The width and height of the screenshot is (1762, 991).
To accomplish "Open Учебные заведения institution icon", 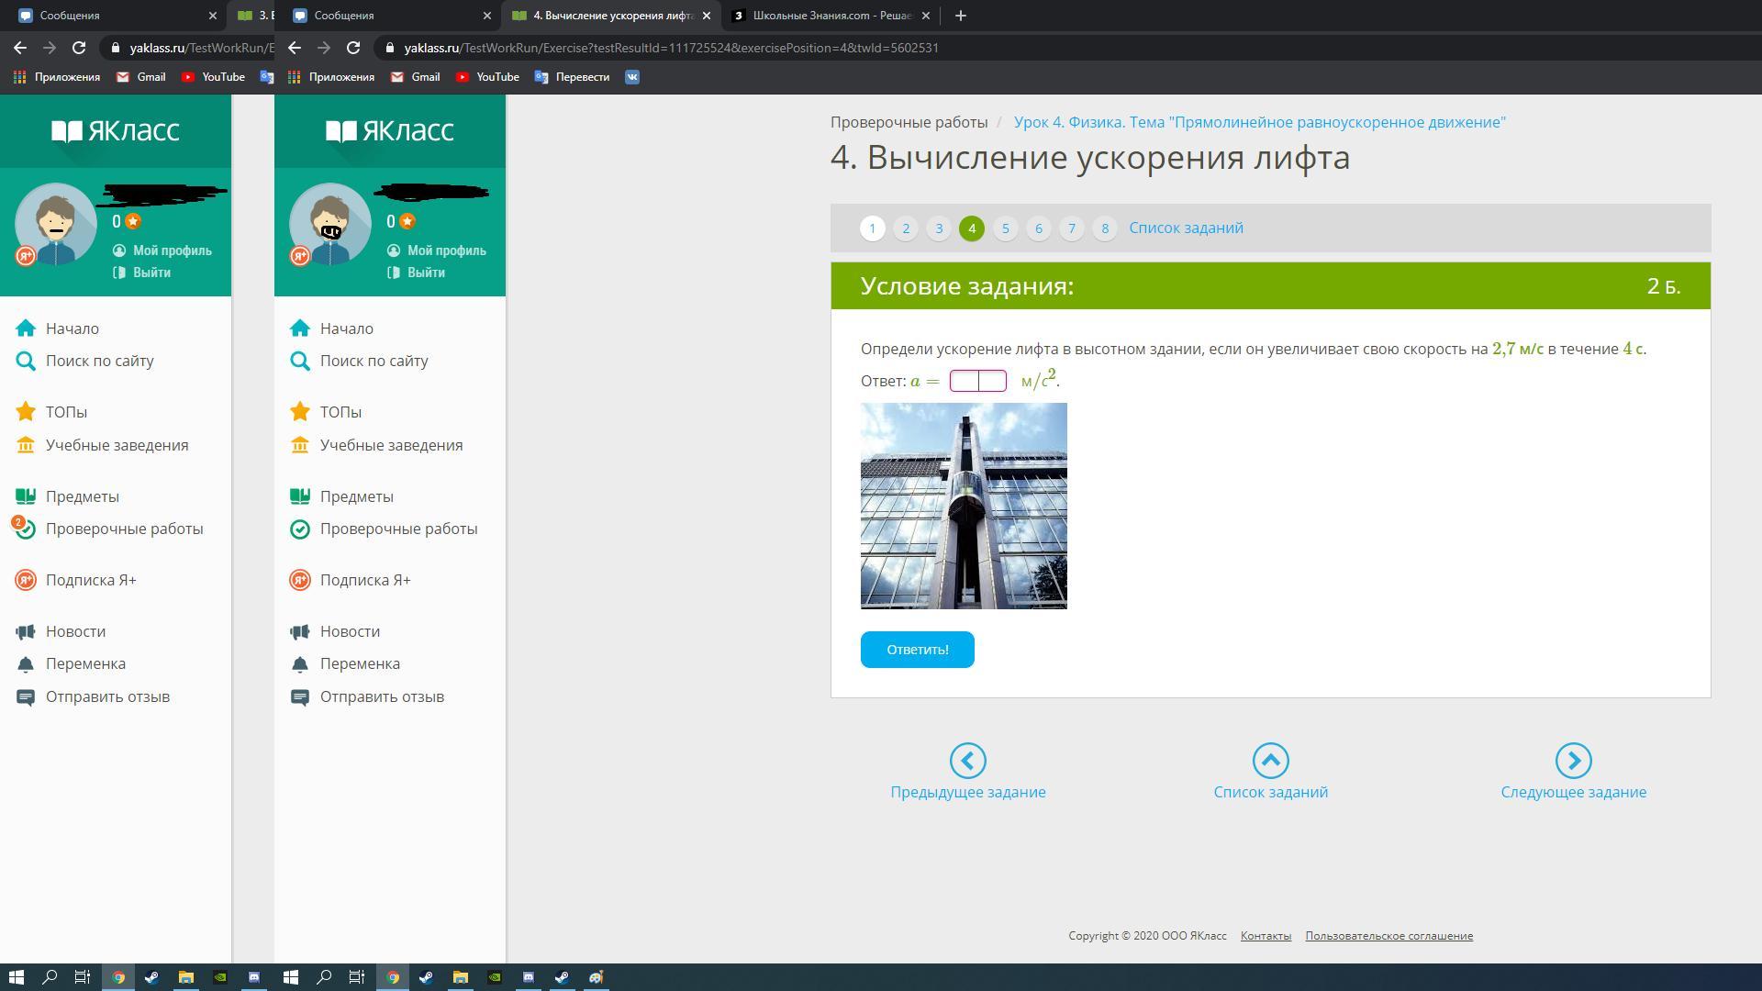I will pos(300,445).
